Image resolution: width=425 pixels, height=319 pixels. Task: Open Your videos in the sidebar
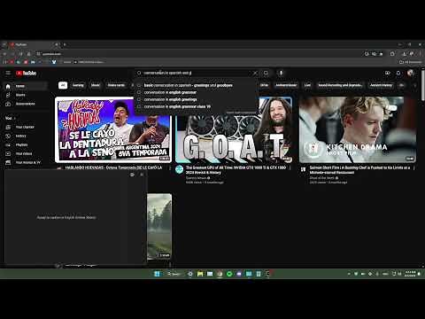click(26, 153)
